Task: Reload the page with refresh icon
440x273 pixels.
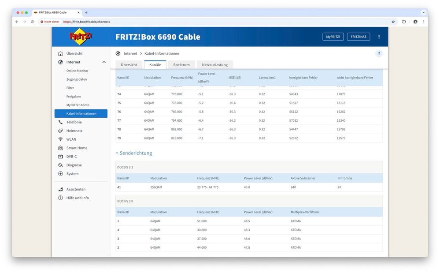Action: click(x=32, y=22)
